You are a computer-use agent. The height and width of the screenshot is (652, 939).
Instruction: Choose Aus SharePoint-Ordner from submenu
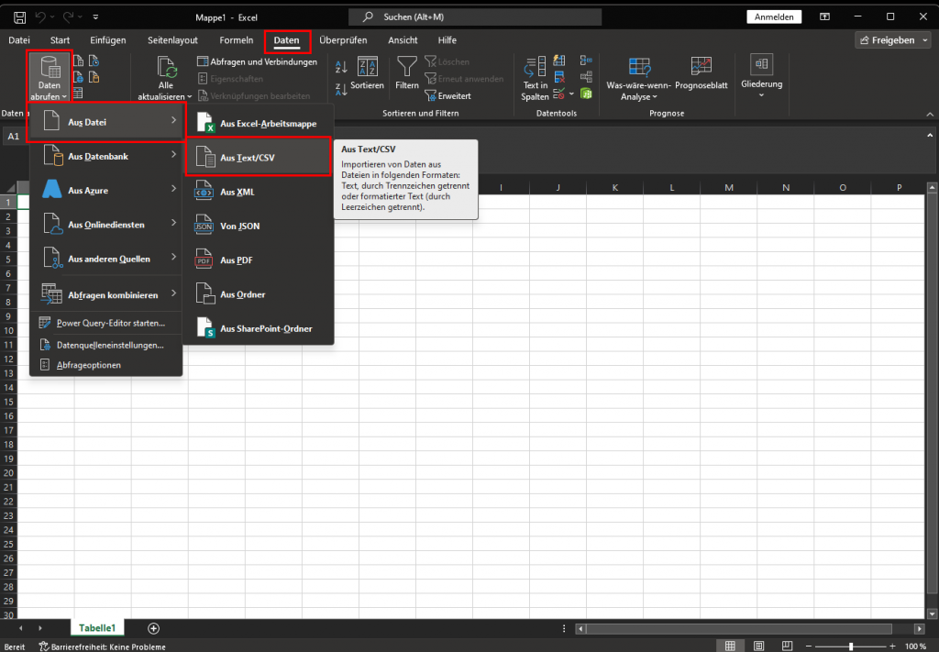pos(258,328)
